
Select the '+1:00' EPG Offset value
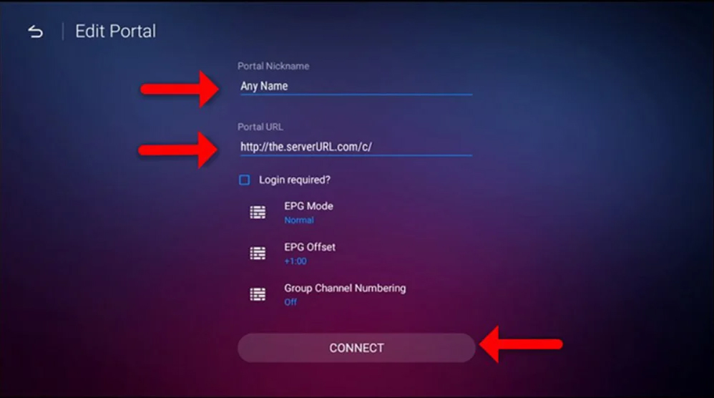point(295,261)
